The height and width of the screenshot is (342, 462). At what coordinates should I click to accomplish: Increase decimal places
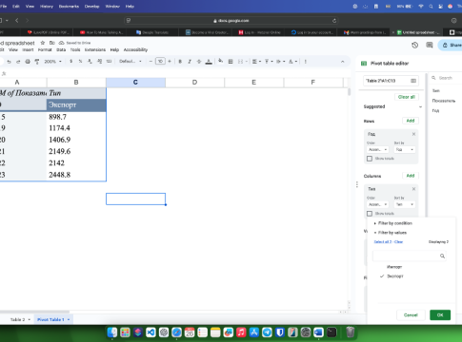99,62
